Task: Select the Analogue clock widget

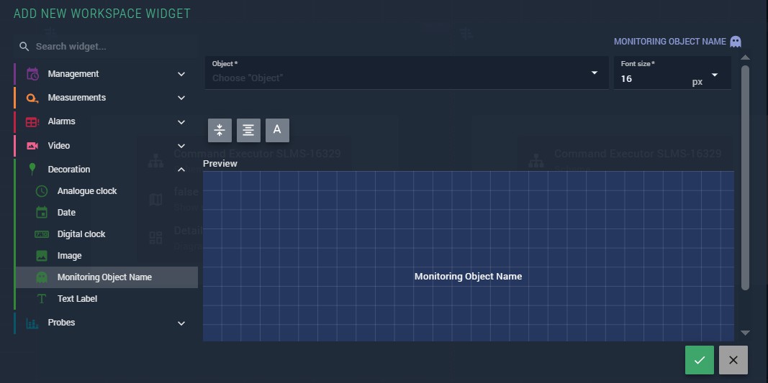Action: 87,191
